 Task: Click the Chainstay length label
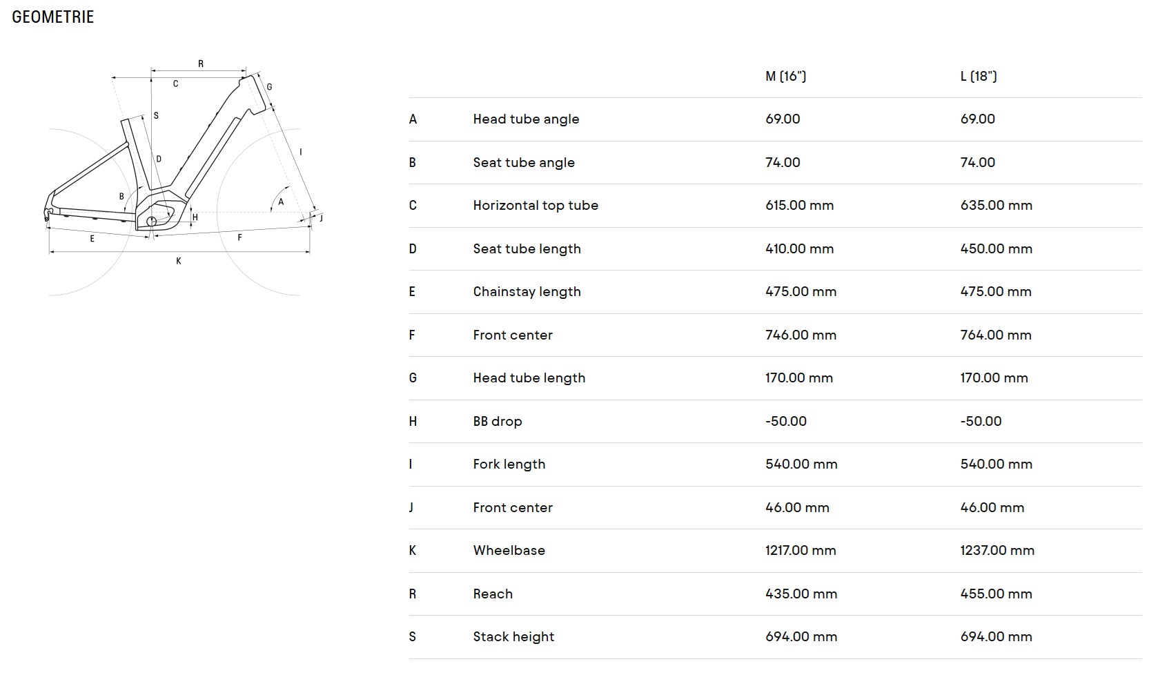point(527,292)
